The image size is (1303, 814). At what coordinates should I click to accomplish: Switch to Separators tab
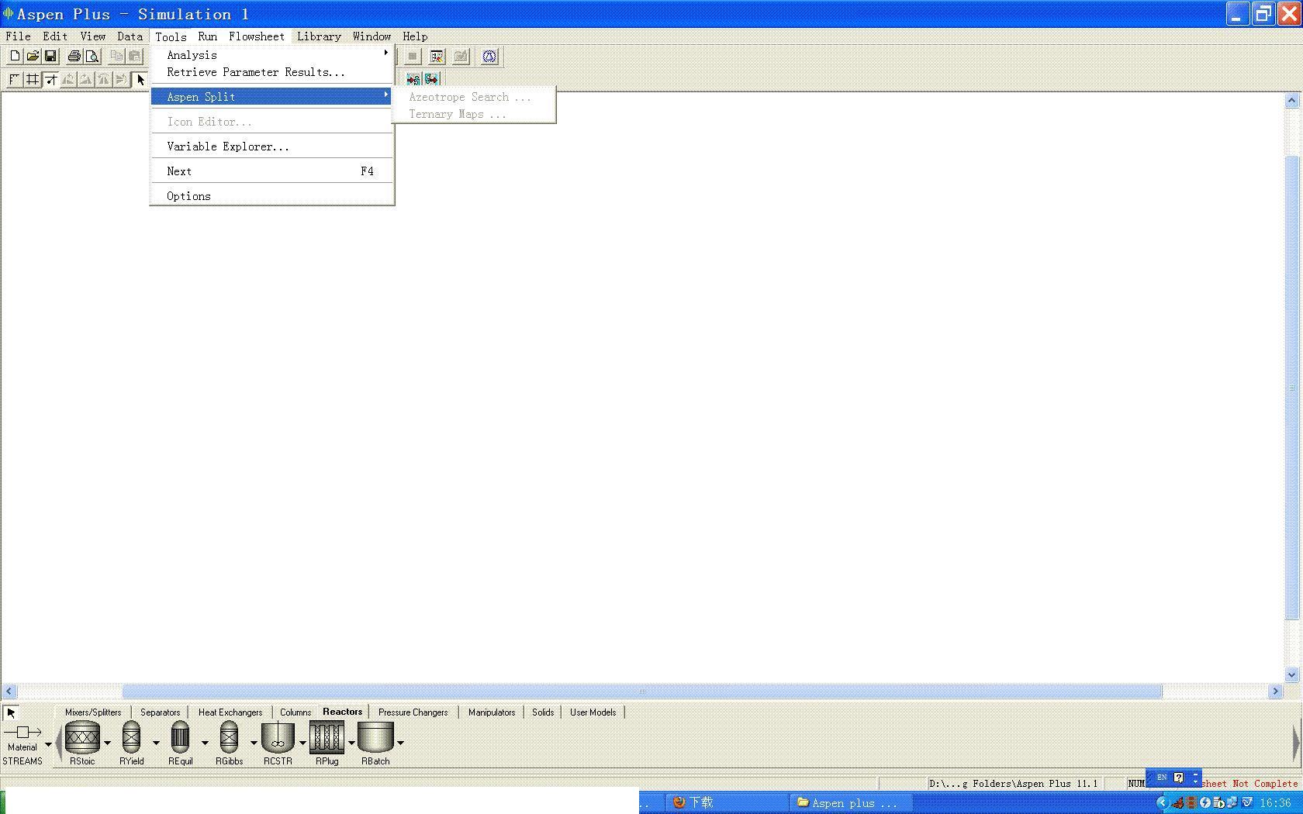point(161,712)
